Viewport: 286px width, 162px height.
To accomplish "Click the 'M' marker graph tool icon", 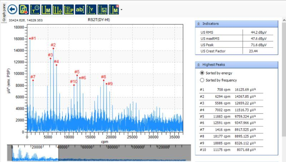I will [x=46, y=10].
